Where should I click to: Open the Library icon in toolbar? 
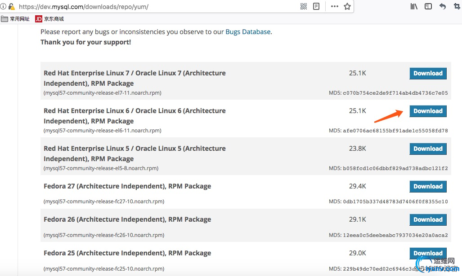[x=414, y=6]
